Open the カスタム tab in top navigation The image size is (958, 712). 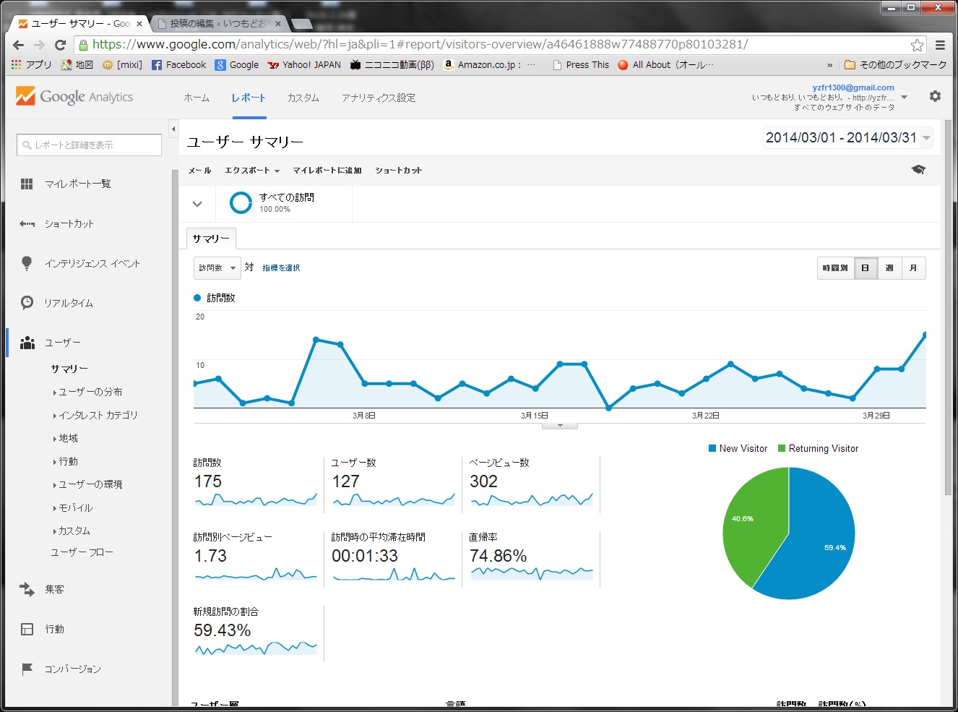coord(303,98)
